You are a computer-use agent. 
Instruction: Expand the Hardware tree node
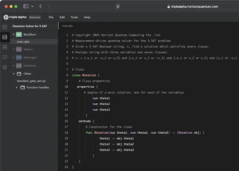pos(13,65)
